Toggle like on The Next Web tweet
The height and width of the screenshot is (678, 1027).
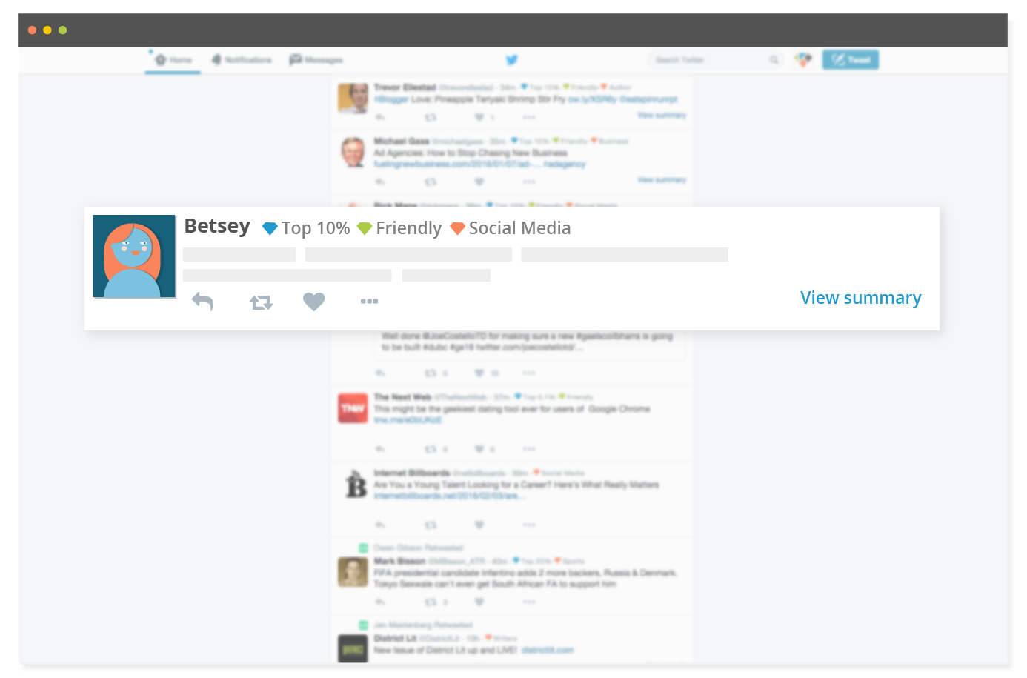tap(479, 448)
